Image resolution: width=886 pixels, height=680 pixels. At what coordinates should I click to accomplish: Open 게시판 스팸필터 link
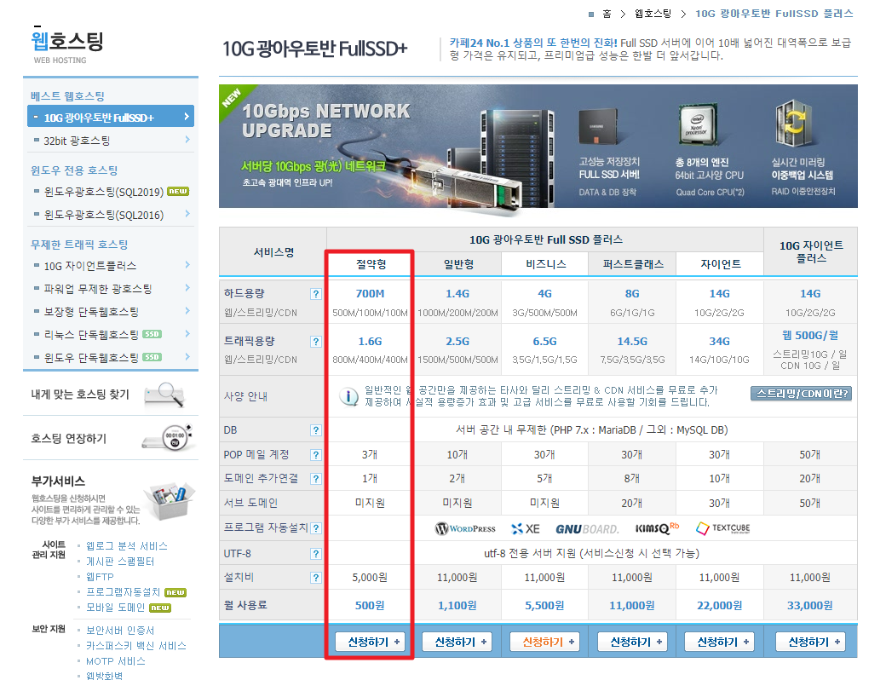120,562
